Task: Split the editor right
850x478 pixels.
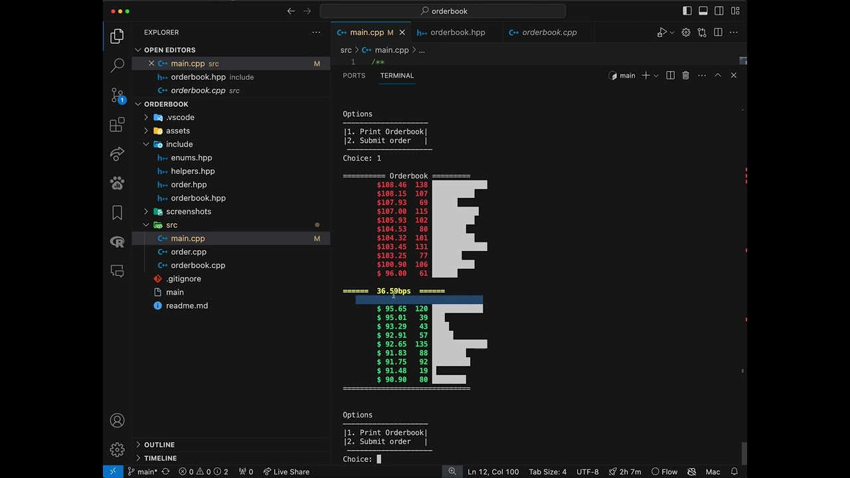Action: click(718, 32)
